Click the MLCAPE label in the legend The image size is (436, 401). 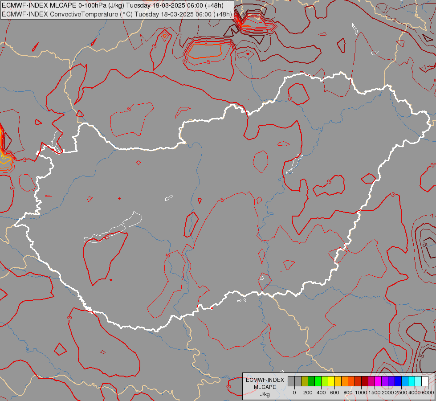[x=265, y=387]
